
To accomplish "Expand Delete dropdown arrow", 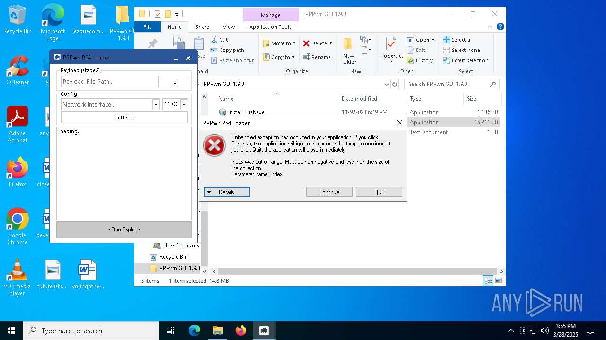I will pos(330,43).
